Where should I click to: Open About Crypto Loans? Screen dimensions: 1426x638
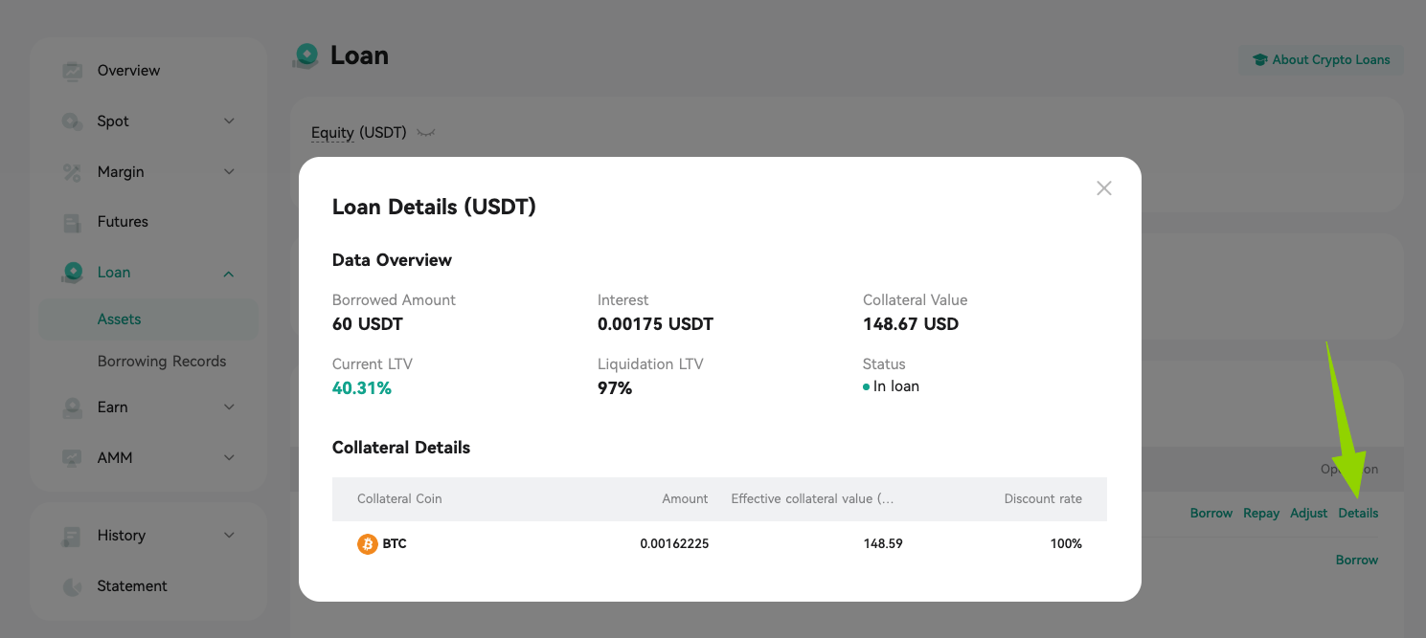(x=1321, y=60)
